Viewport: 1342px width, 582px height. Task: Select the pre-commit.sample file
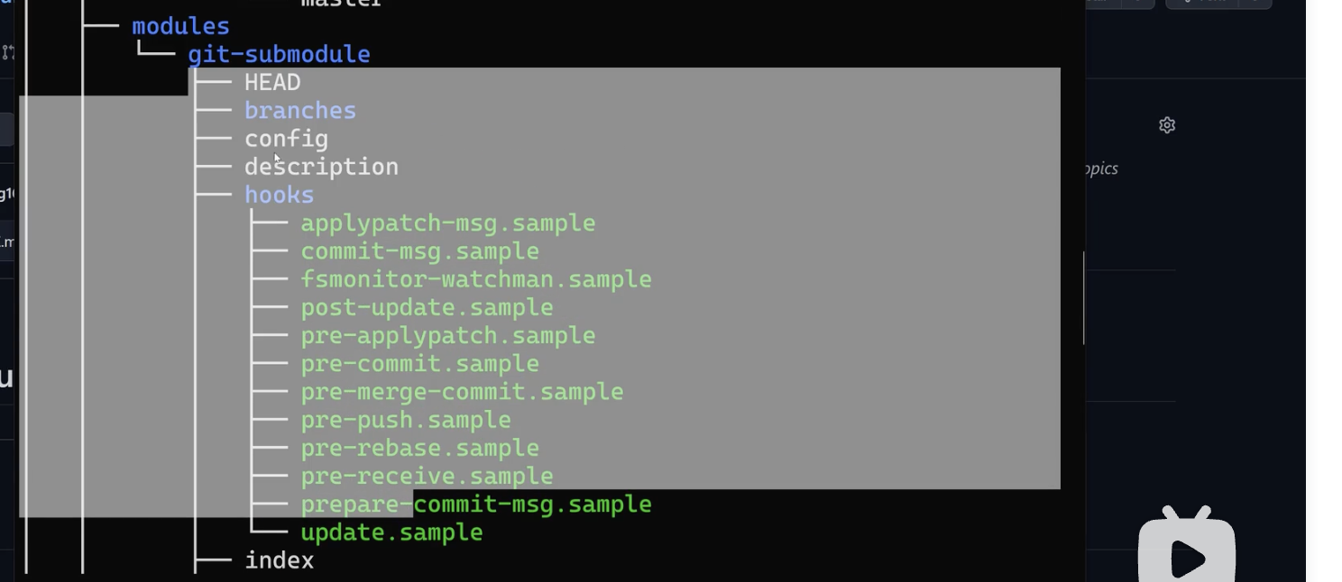pos(419,363)
